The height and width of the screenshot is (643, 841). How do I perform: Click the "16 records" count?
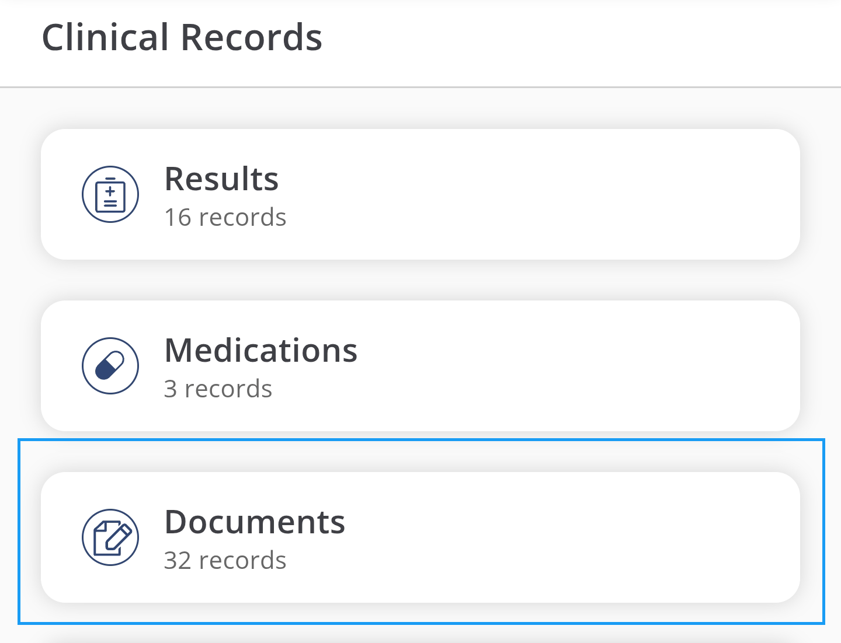(x=225, y=218)
